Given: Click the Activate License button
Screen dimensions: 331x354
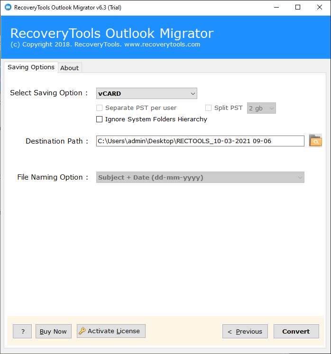Looking at the screenshot, I should [x=111, y=331].
